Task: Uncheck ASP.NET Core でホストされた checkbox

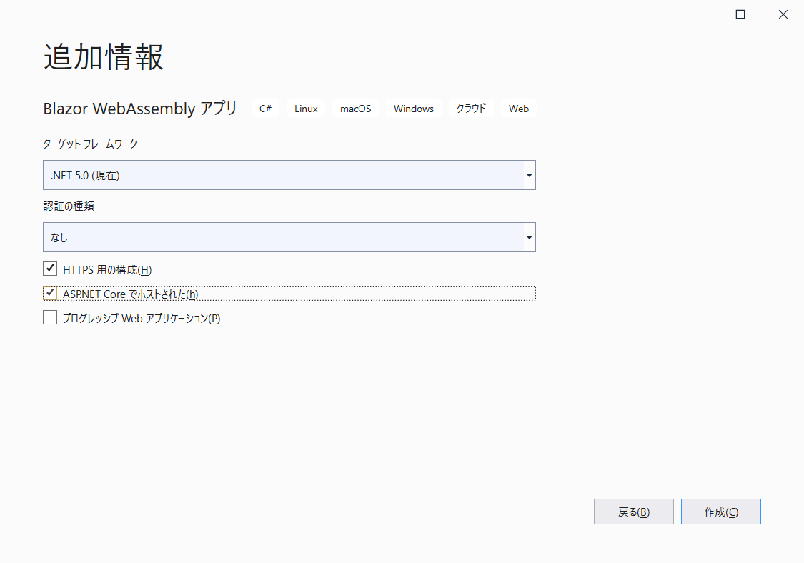Action: [x=50, y=294]
